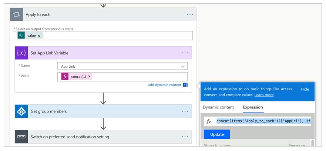Click the Get group members connector icon
This screenshot has height=151, width=326.
(x=22, y=111)
